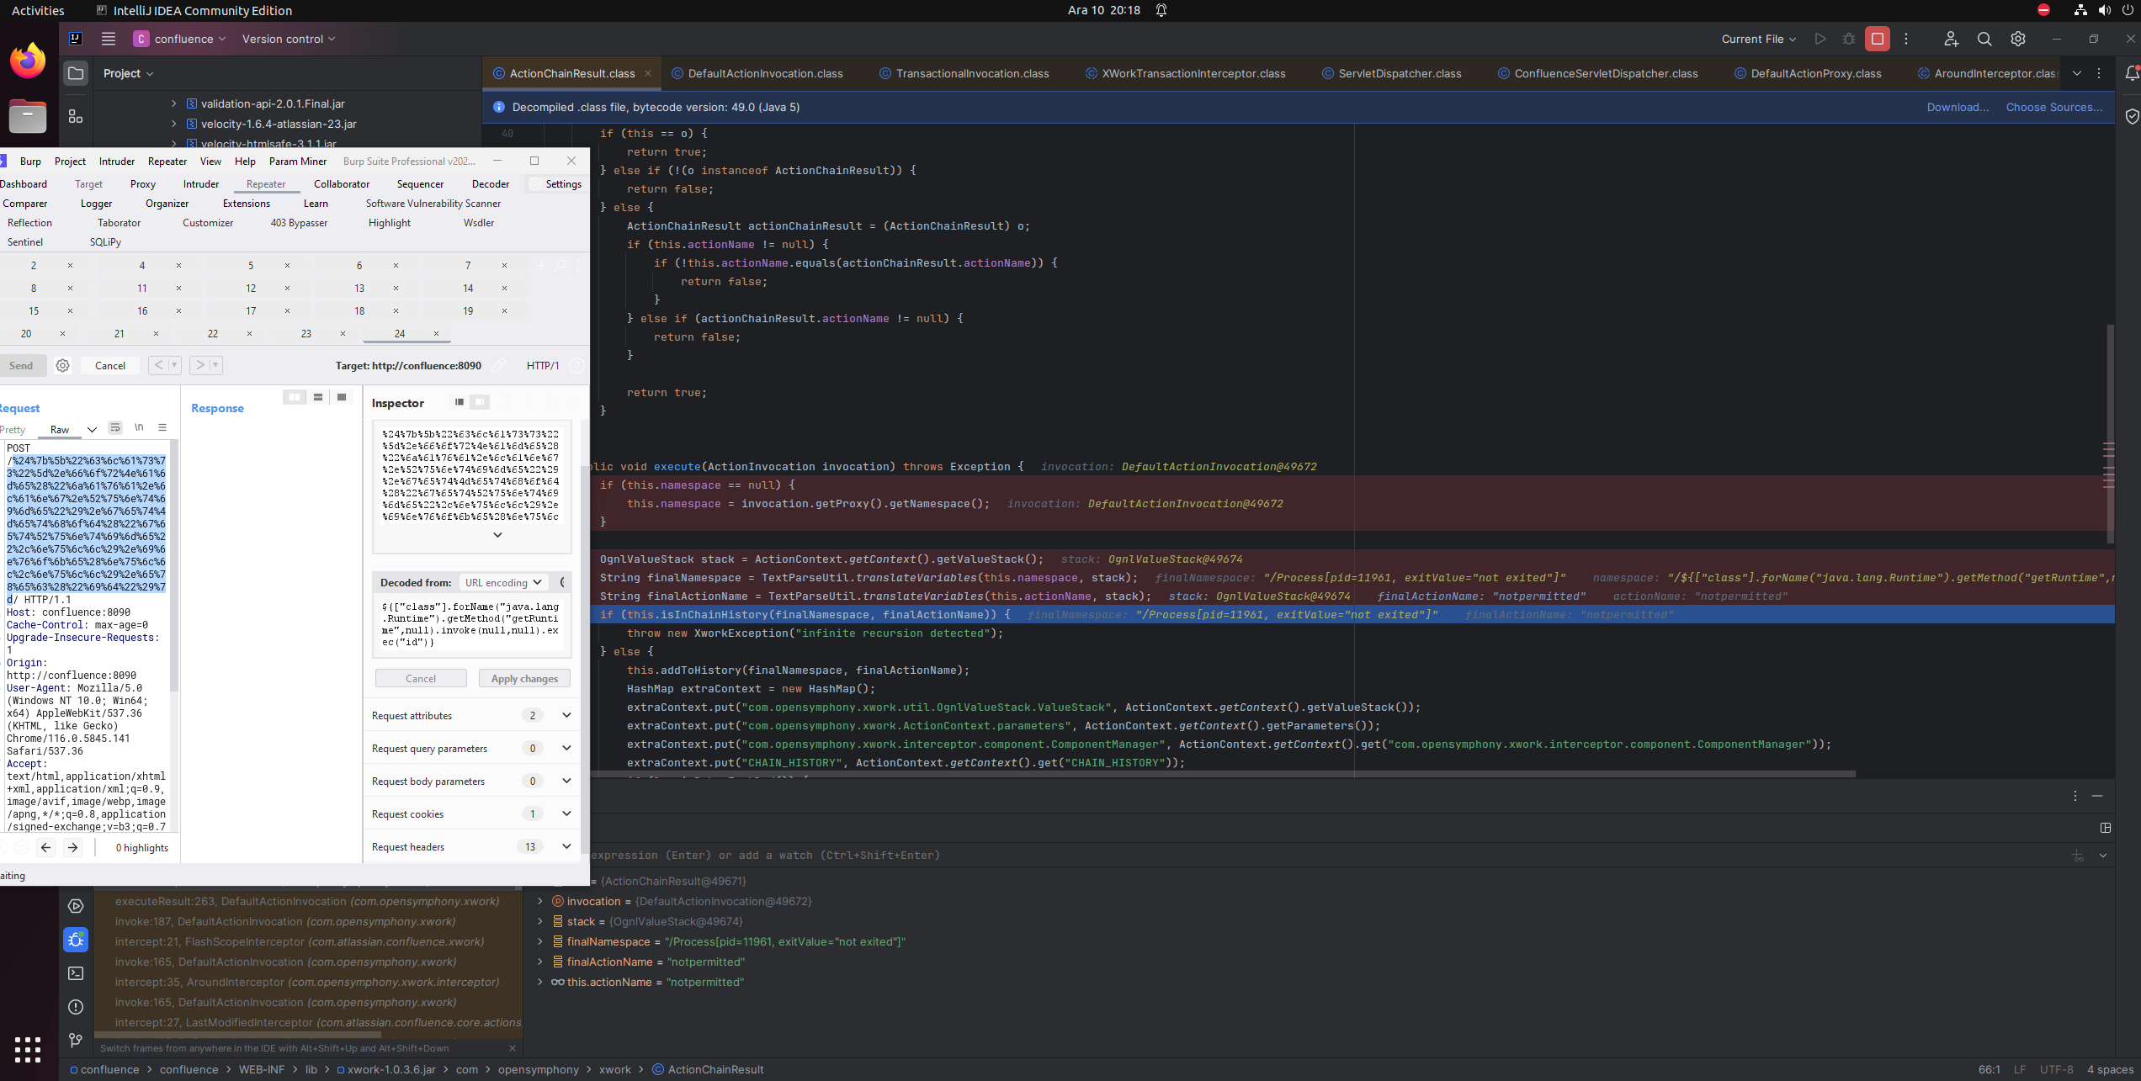Open debugger layout settings icon
The image size is (2141, 1081).
point(2105,828)
